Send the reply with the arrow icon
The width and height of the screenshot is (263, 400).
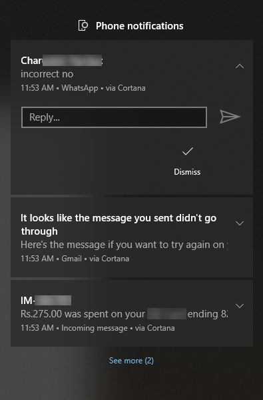[x=230, y=117]
